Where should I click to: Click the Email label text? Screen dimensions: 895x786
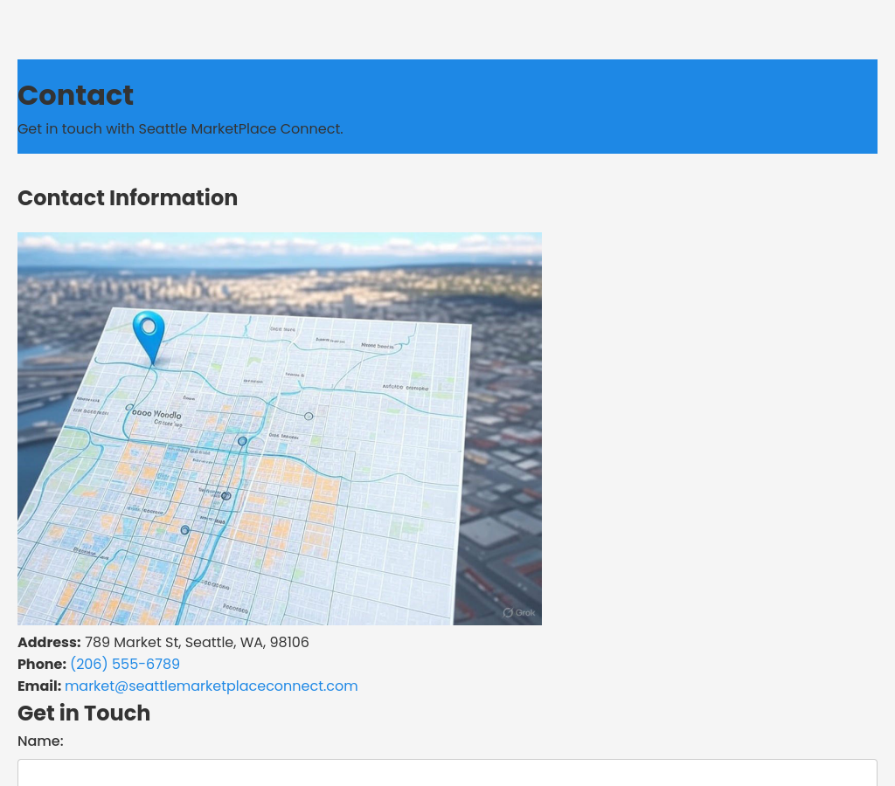pyautogui.click(x=39, y=686)
